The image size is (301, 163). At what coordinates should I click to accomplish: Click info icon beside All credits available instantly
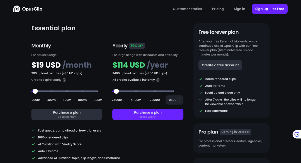pyautogui.click(x=158, y=80)
